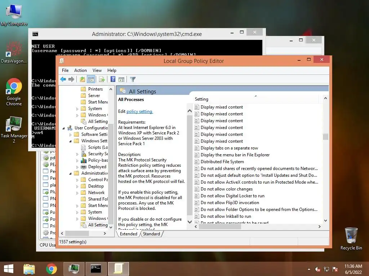
Task: Go up one level with folder-arrow icon
Action: tap(82, 79)
